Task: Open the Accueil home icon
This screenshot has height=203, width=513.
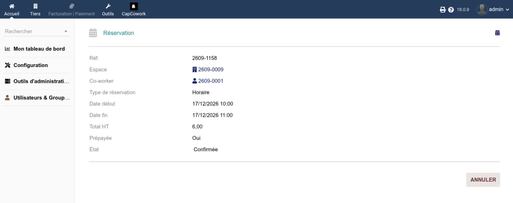Action: tap(12, 6)
